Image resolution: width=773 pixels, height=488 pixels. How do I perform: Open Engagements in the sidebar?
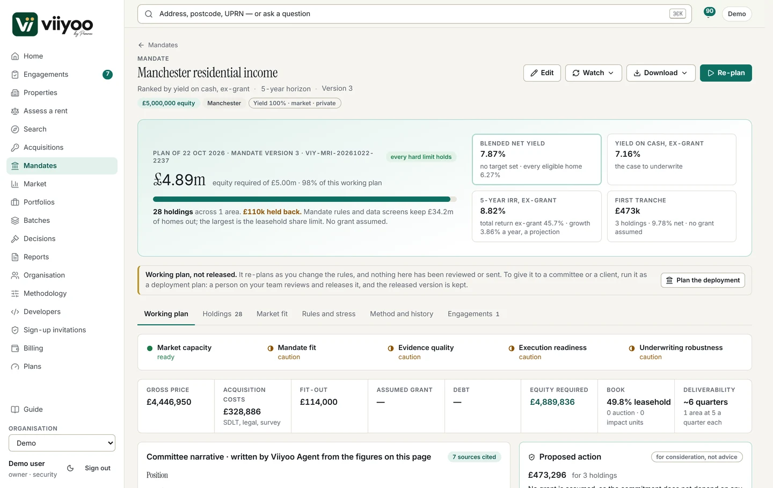coord(62,75)
